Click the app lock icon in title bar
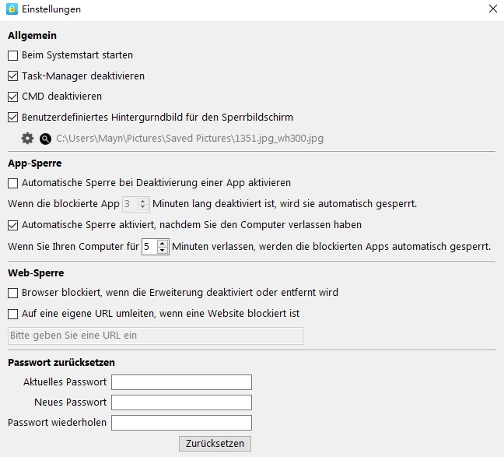 12,9
